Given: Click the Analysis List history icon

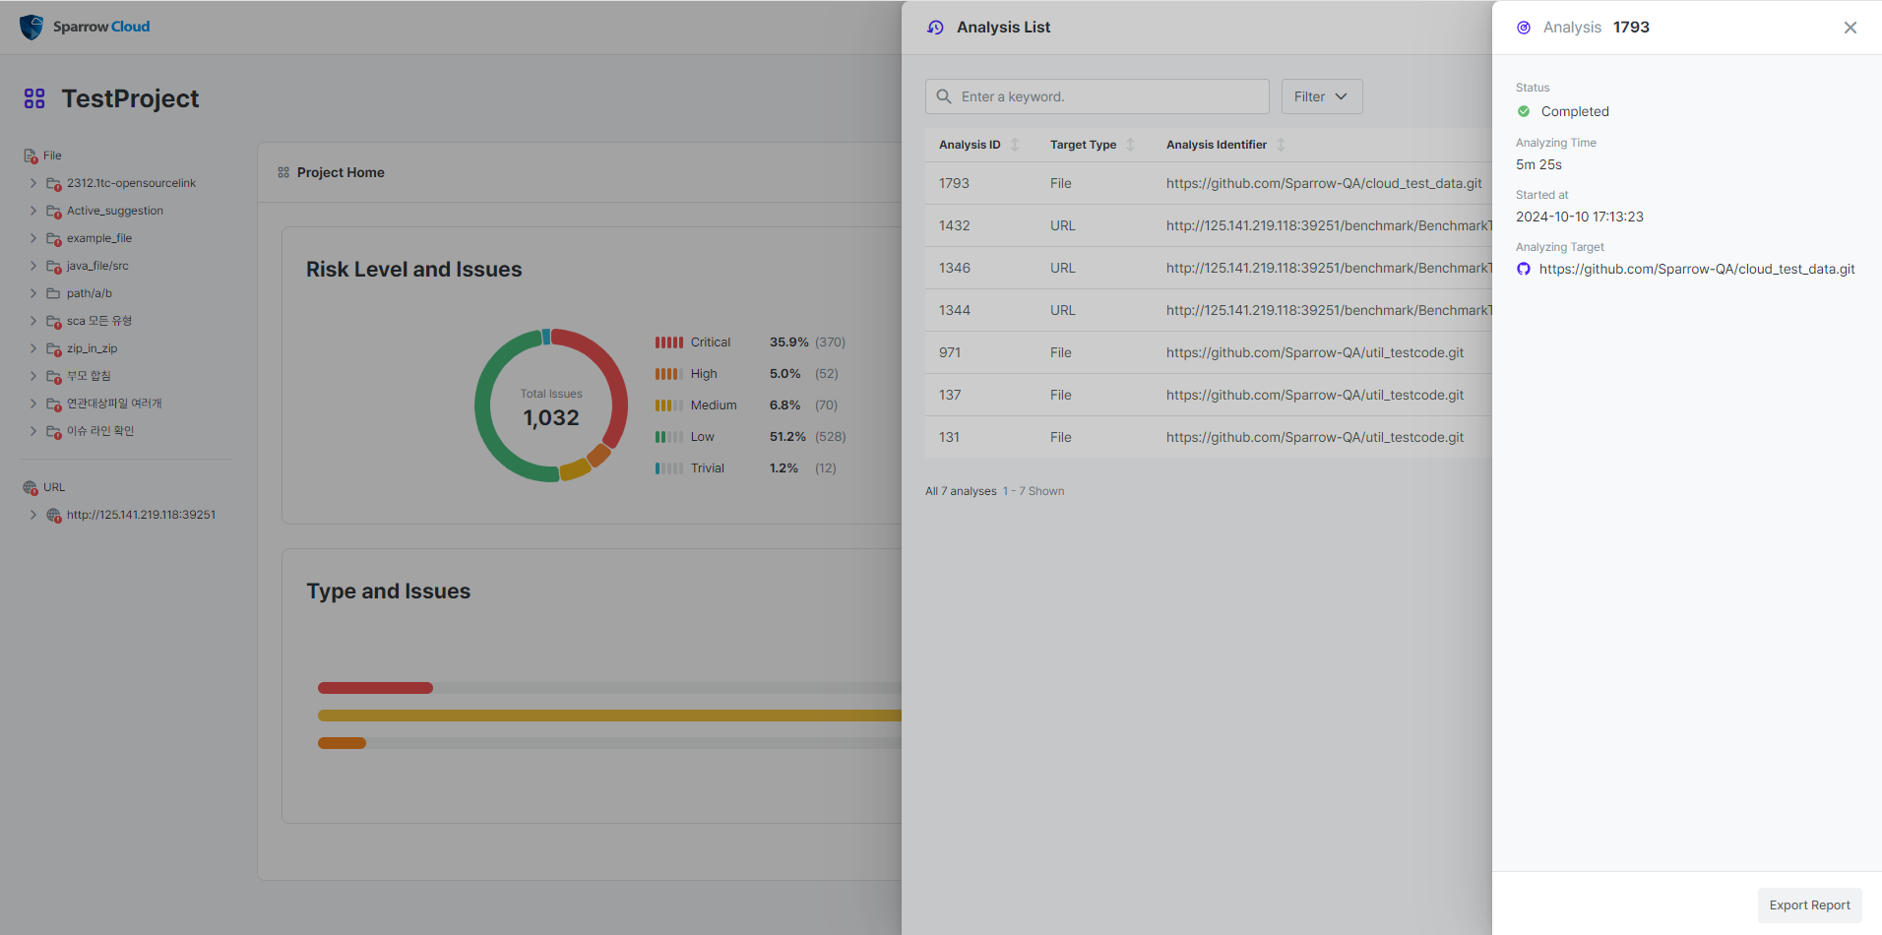Looking at the screenshot, I should pyautogui.click(x=935, y=28).
